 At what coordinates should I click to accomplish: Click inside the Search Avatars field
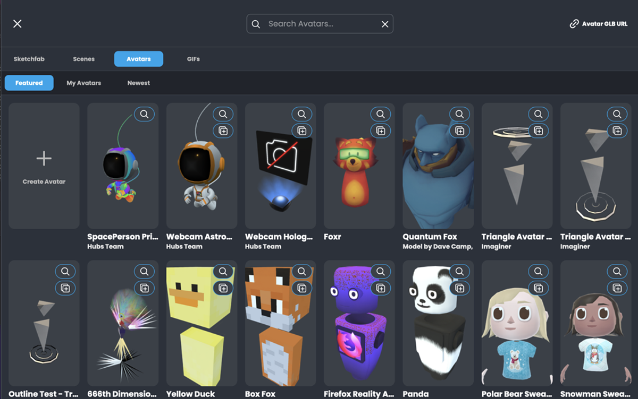coord(319,24)
